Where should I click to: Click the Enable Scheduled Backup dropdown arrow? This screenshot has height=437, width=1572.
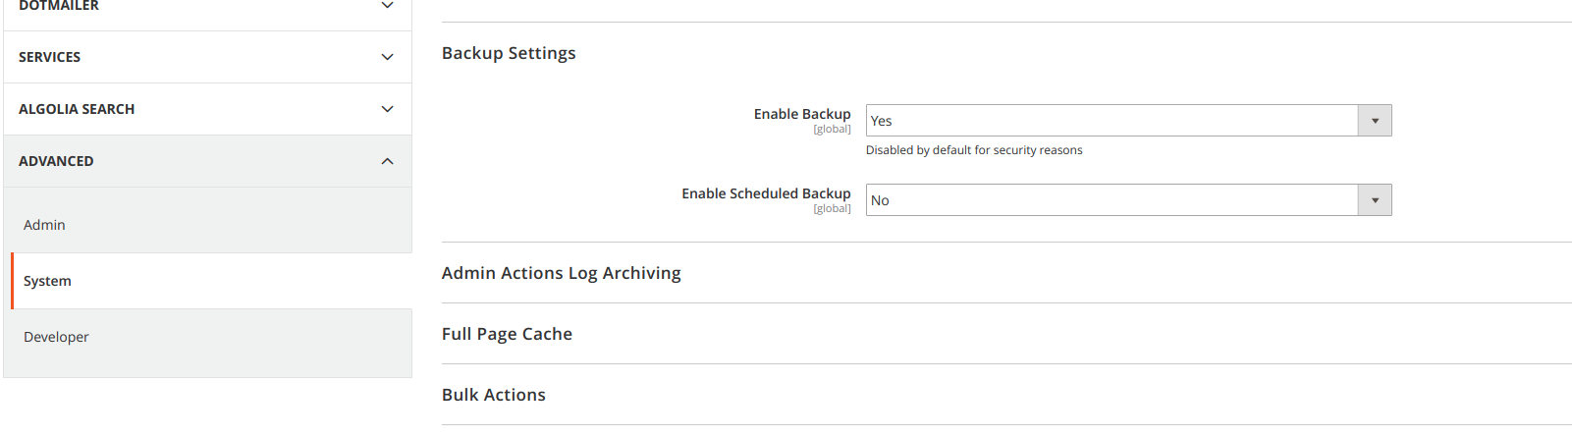[x=1375, y=200]
